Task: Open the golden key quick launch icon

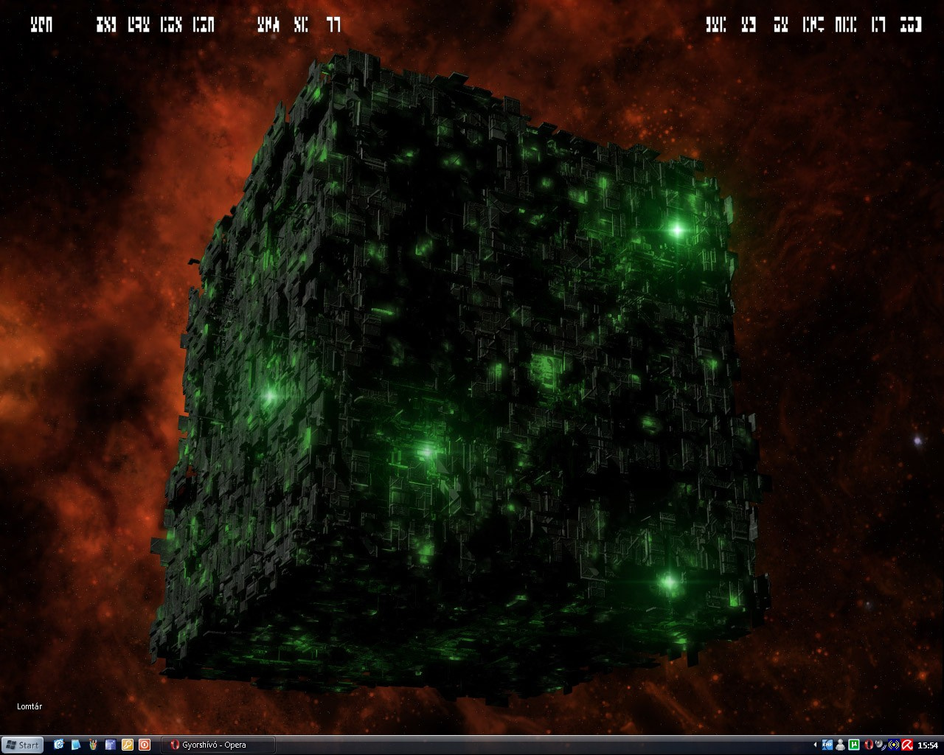Action: pos(128,745)
